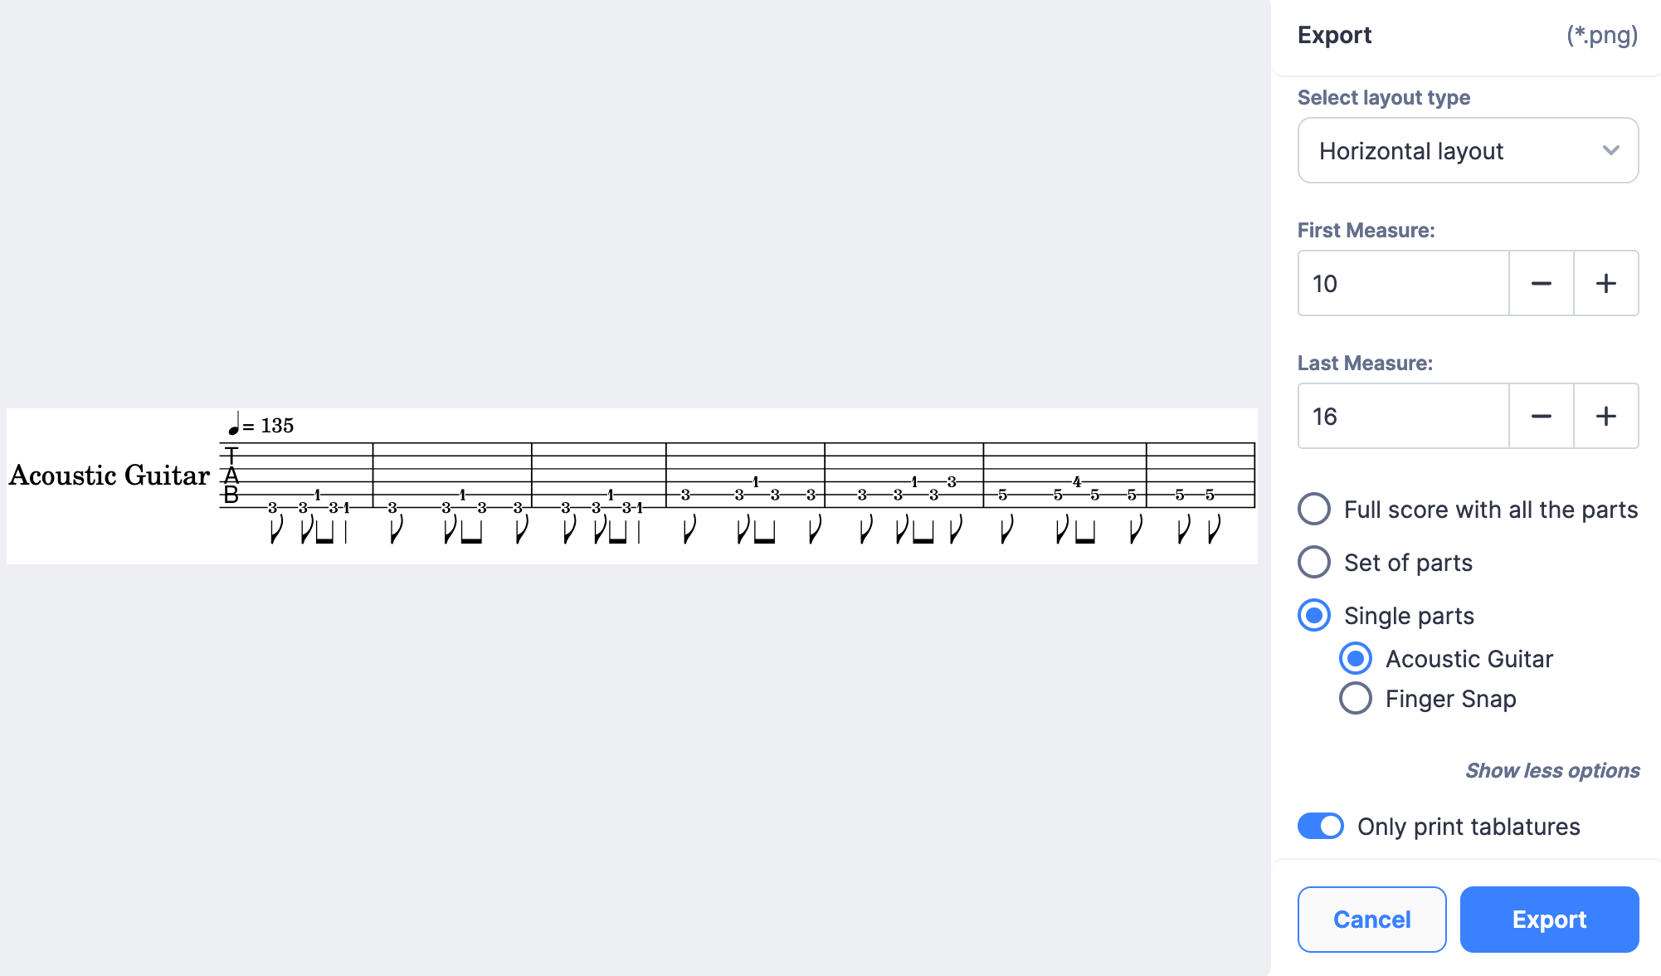Click the blue Export button
Viewport: 1661px width, 976px height.
[x=1549, y=919]
